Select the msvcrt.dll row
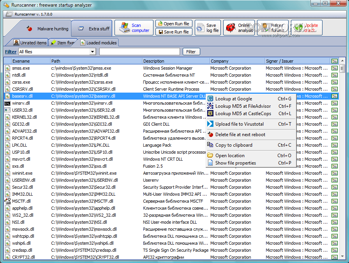349x263 pixels. click(x=171, y=159)
